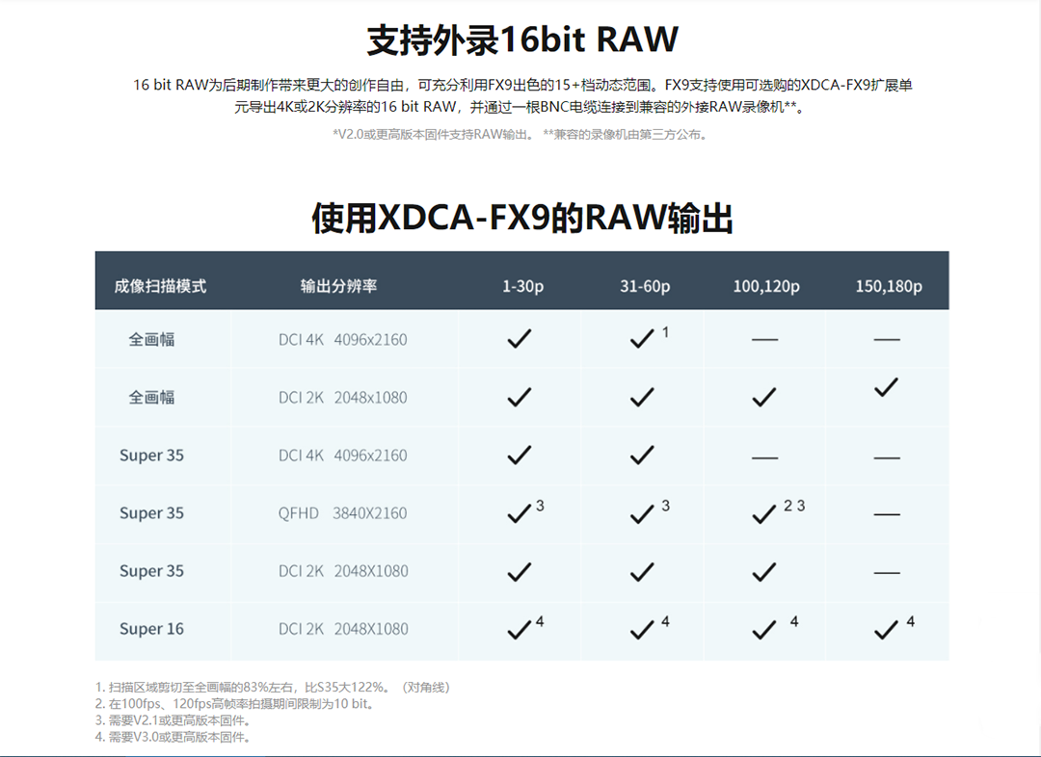Select the 成像扫描模式 column header
The height and width of the screenshot is (757, 1041).
coord(160,286)
